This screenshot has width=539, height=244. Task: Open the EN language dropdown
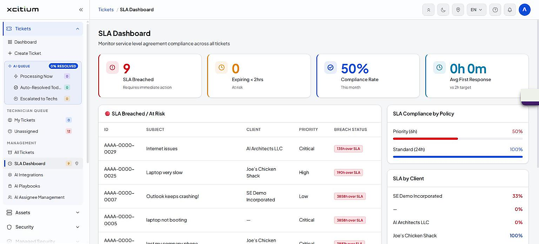(x=477, y=10)
